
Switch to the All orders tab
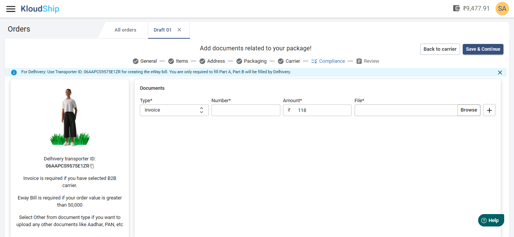[x=125, y=30]
